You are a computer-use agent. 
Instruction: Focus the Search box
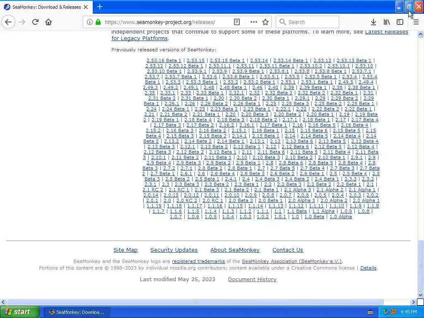pos(307,22)
